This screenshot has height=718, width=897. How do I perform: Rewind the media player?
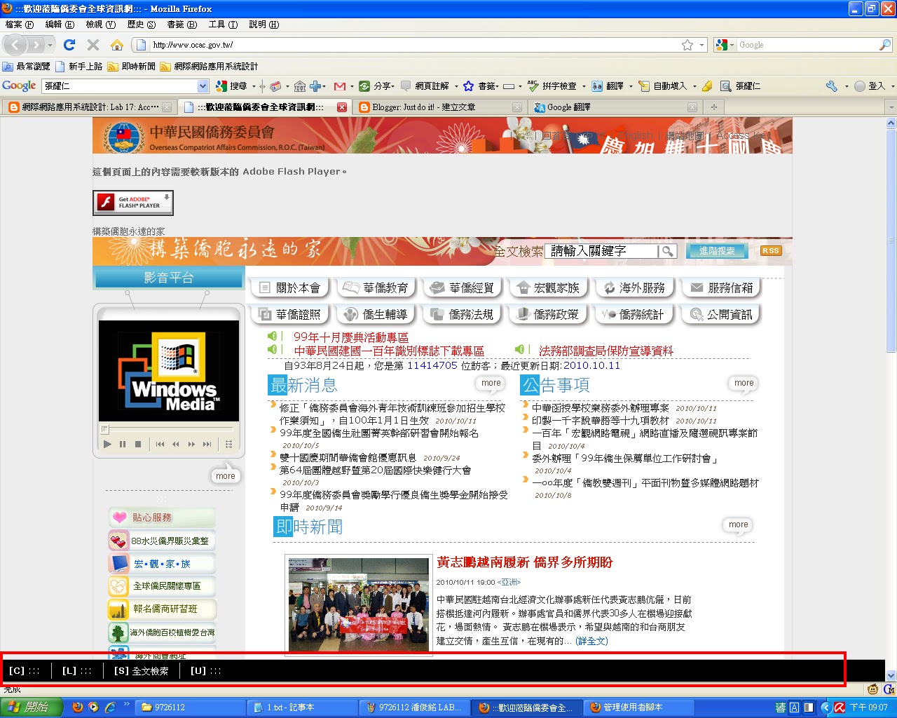pyautogui.click(x=175, y=444)
